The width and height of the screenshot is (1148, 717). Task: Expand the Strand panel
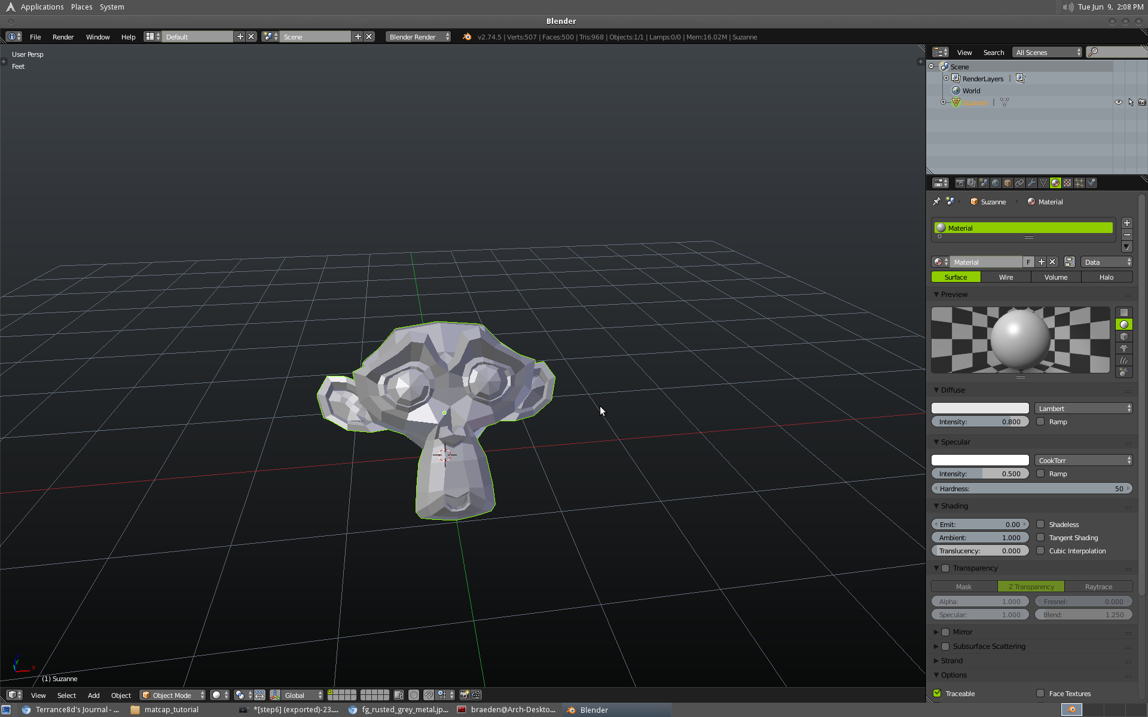[x=936, y=660]
